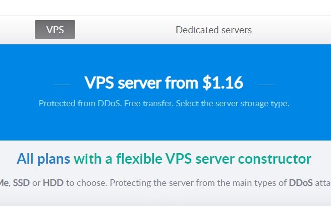Click the $1.16 price in the banner
331x206 pixels.
pyautogui.click(x=223, y=83)
